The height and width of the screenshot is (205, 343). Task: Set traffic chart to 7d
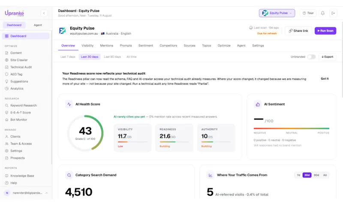coord(298,175)
